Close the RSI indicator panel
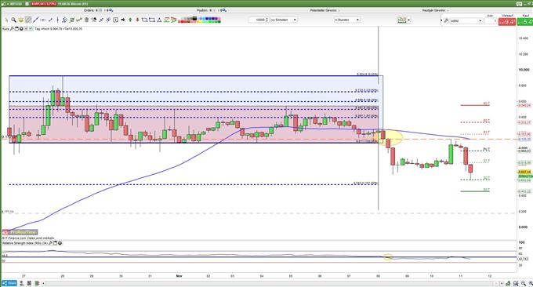This screenshot has height=287, width=533. (x=60, y=243)
